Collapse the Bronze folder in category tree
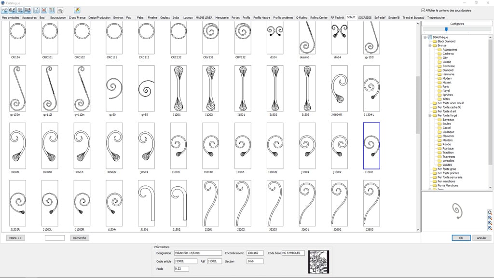This screenshot has width=494, height=278. coord(429,45)
